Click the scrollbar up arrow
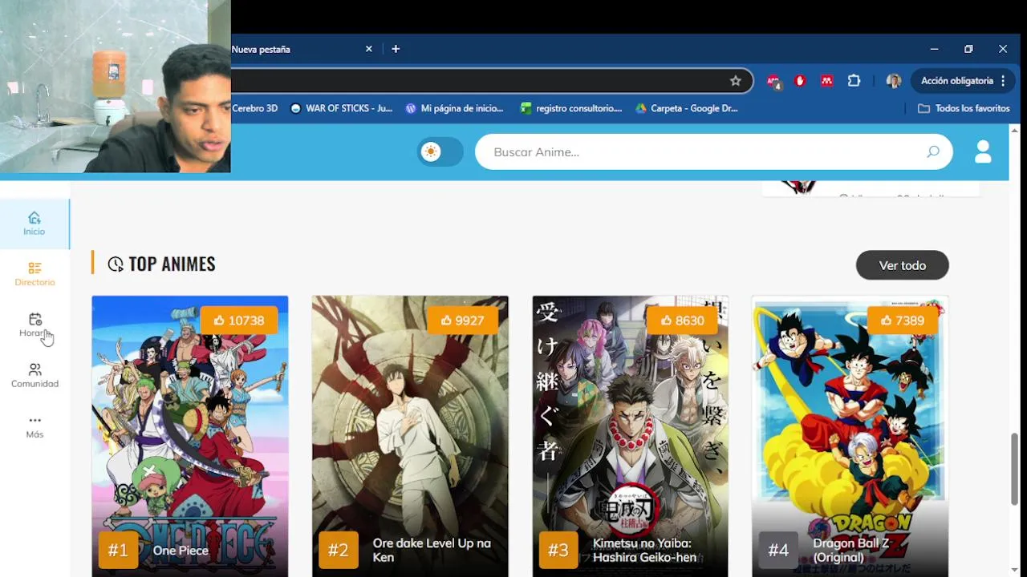1027x577 pixels. click(x=1015, y=130)
